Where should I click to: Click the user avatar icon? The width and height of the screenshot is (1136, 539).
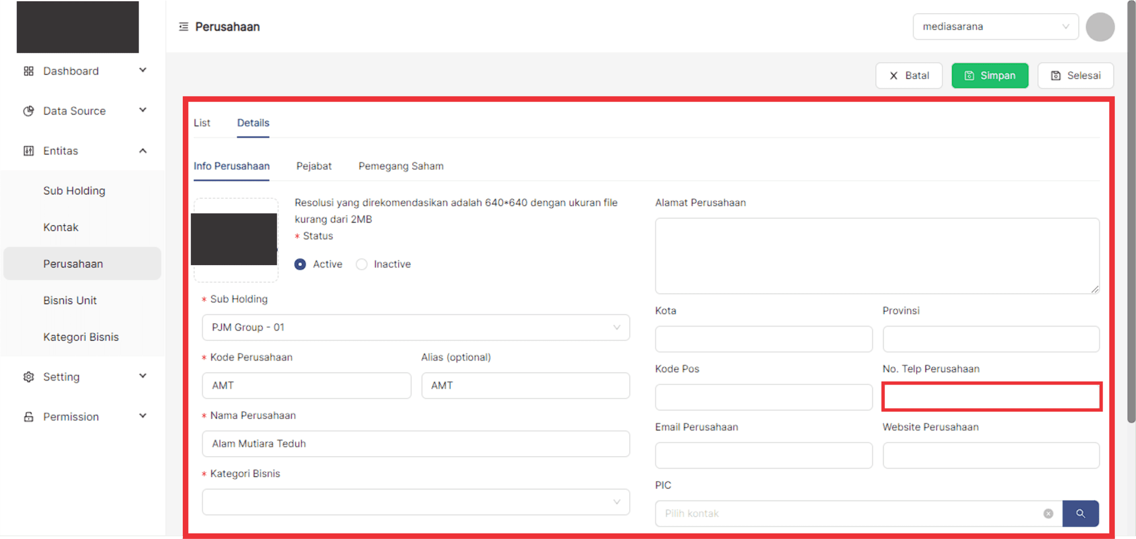(1100, 27)
